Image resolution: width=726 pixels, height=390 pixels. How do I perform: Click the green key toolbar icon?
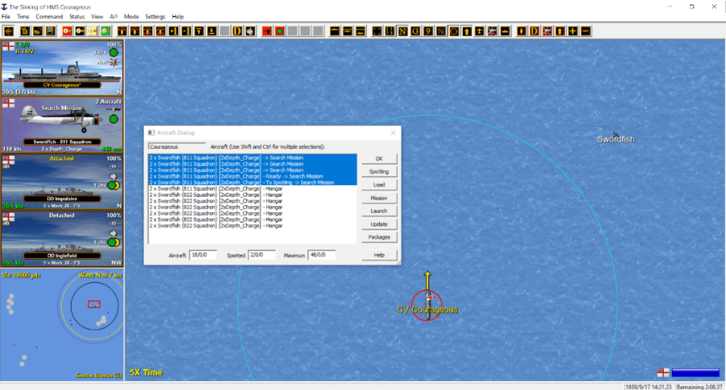pos(106,31)
